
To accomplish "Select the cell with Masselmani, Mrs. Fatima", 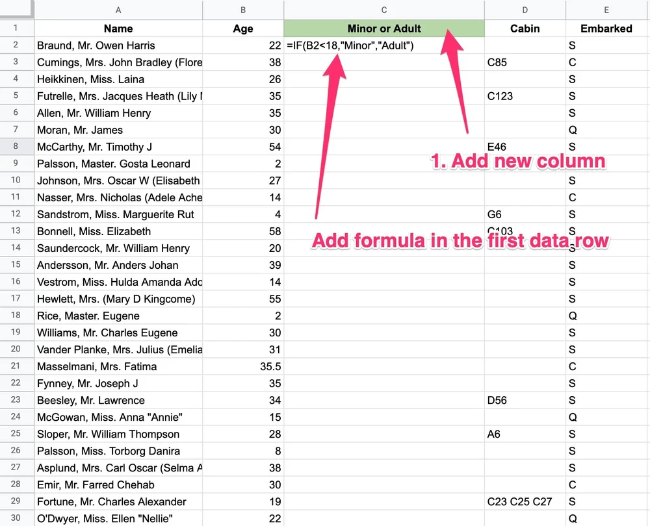I will (118, 366).
